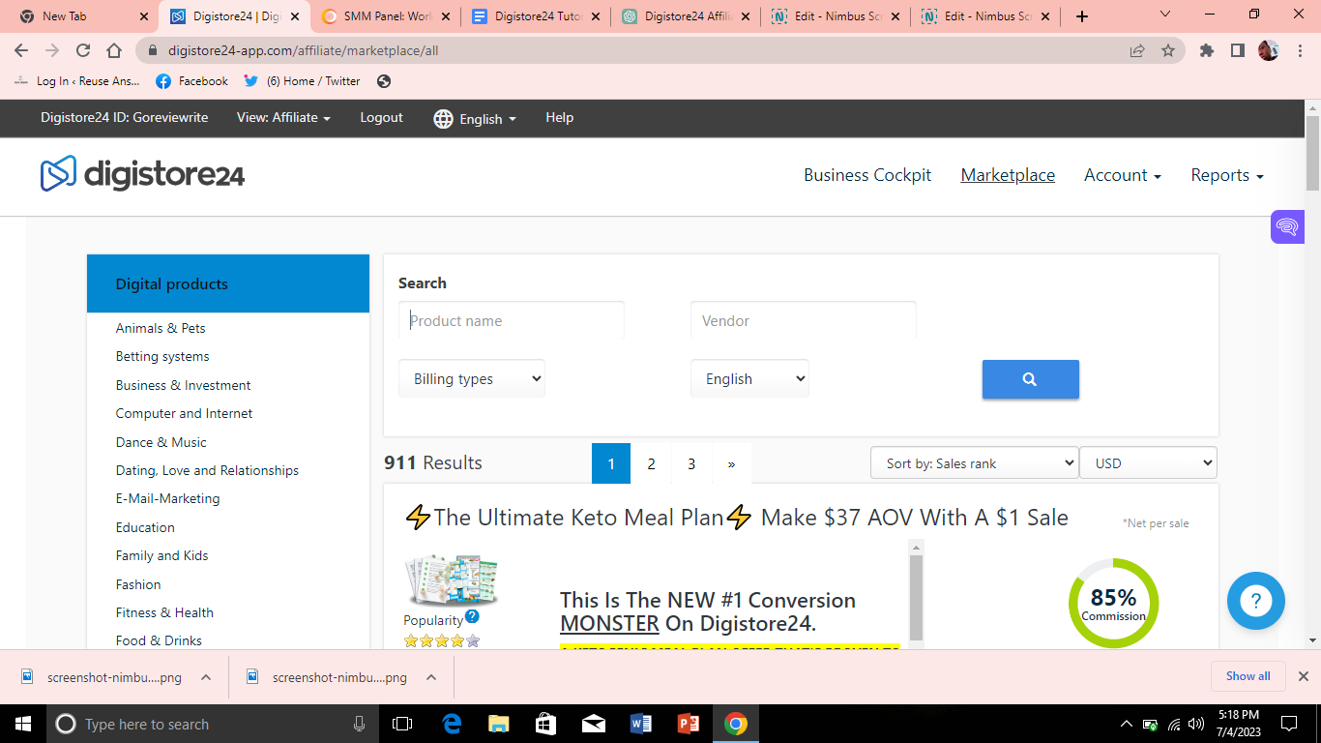
Task: Open the Billing types dropdown
Action: pyautogui.click(x=472, y=378)
